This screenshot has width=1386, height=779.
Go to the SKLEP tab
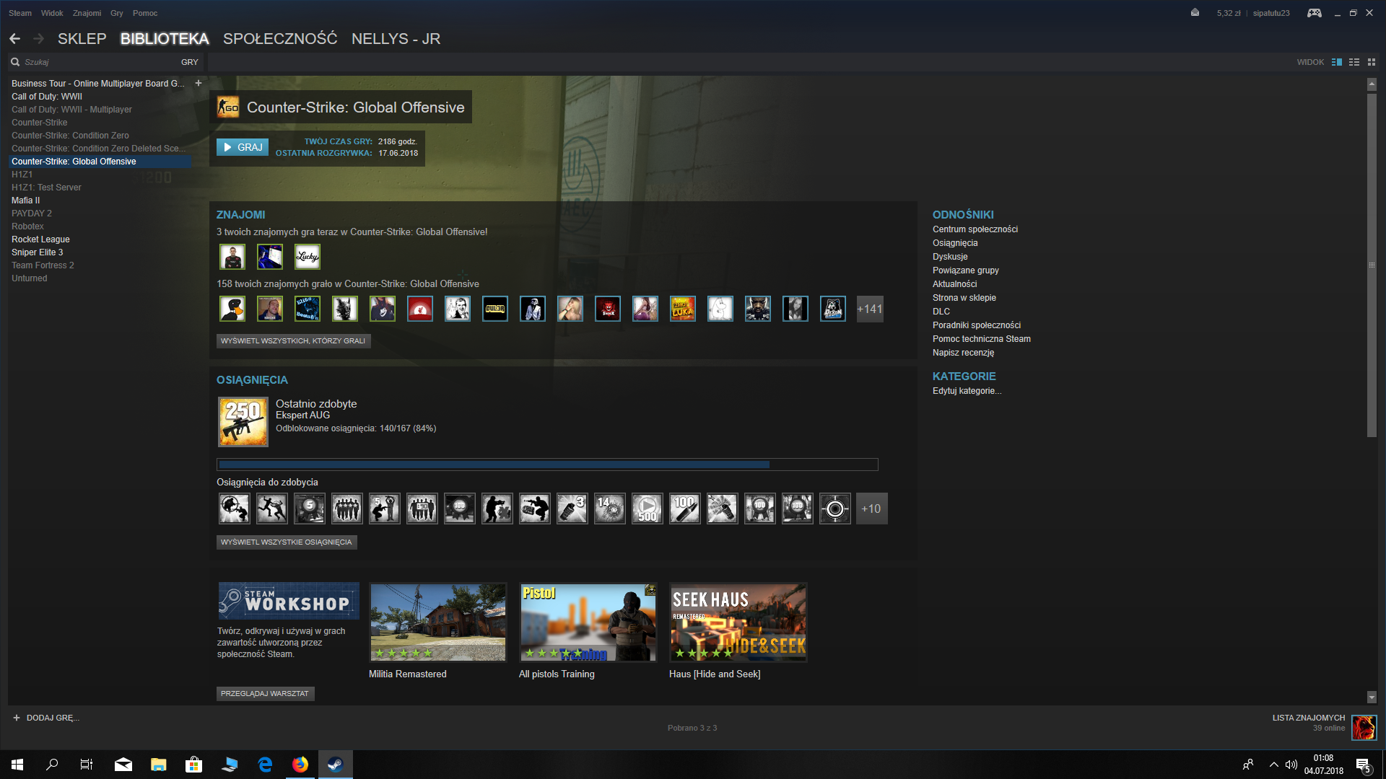coord(82,39)
